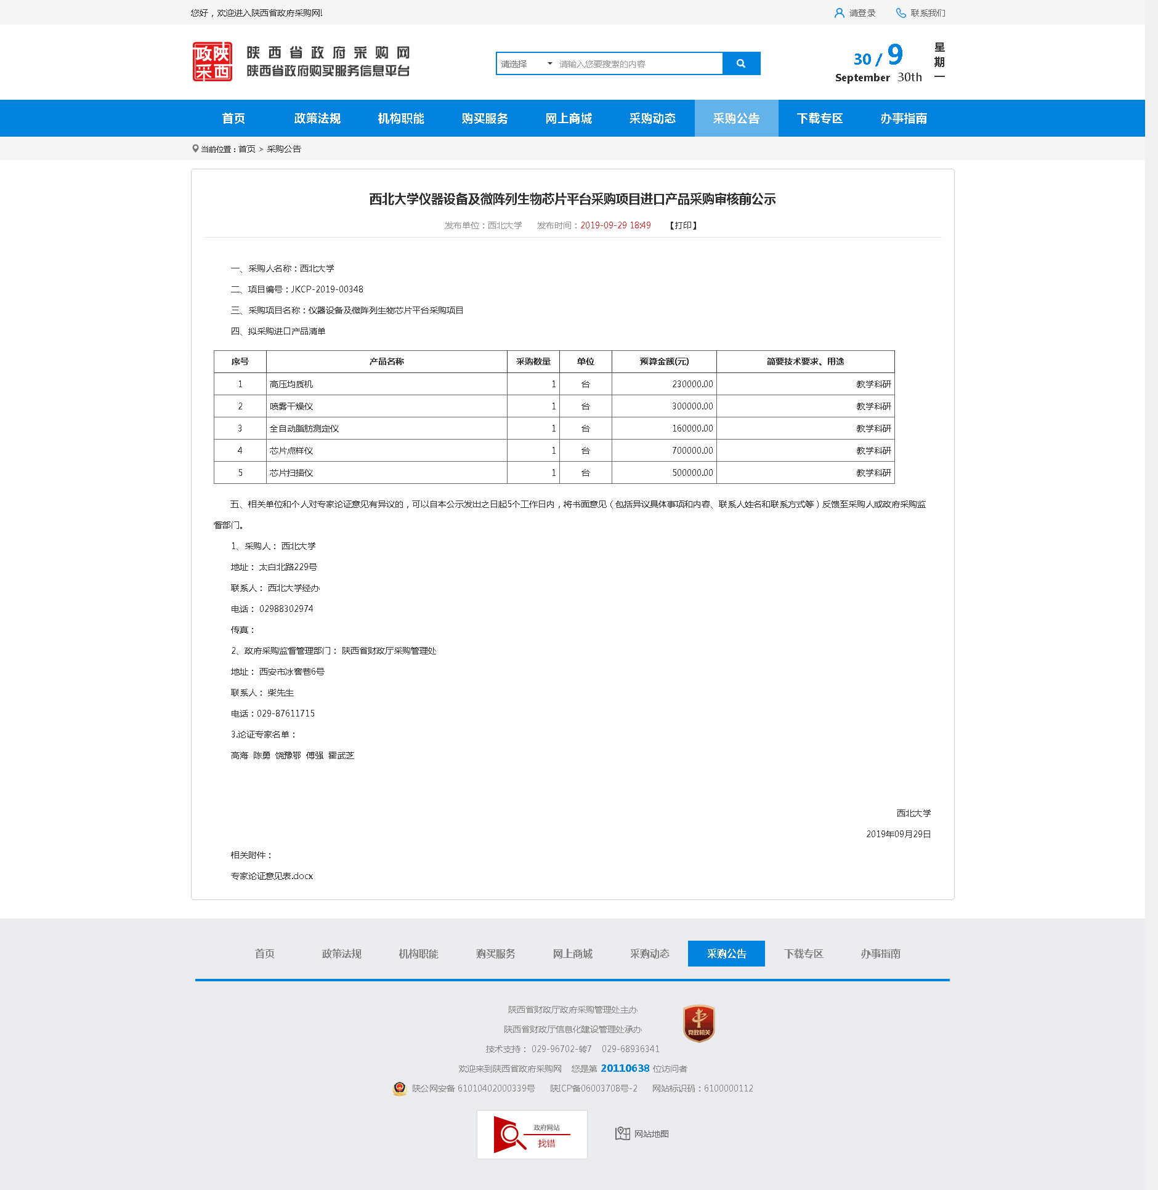Click budget value 700000.00

tap(692, 451)
